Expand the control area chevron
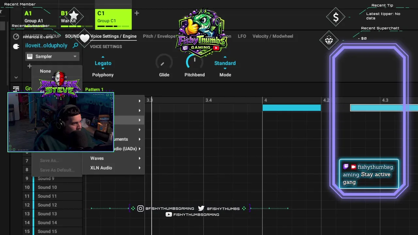The width and height of the screenshot is (418, 235). click(x=16, y=78)
